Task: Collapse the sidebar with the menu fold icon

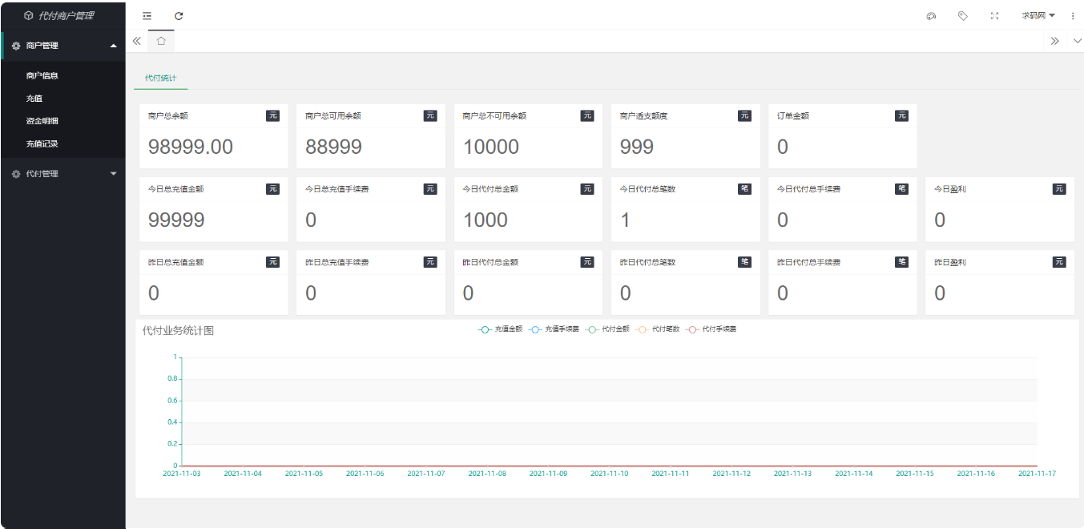Action: (x=147, y=16)
